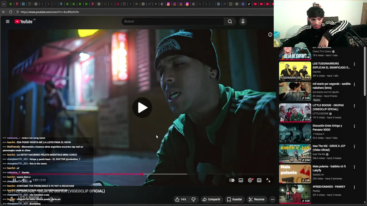Open the YouTube guide hamburger menu
Image resolution: width=367 pixels, height=206 pixels.
point(8,21)
